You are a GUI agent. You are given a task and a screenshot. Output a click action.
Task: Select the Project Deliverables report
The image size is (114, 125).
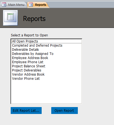coord(46,70)
